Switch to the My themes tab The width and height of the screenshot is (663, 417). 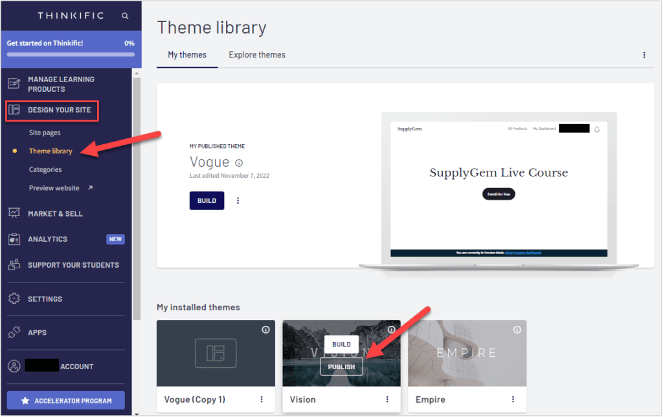(x=187, y=55)
